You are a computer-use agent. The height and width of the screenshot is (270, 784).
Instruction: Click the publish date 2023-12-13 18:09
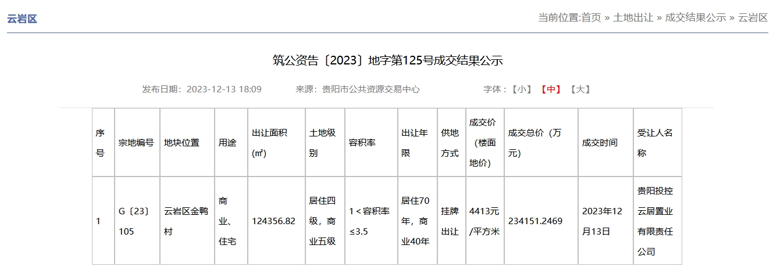click(224, 89)
